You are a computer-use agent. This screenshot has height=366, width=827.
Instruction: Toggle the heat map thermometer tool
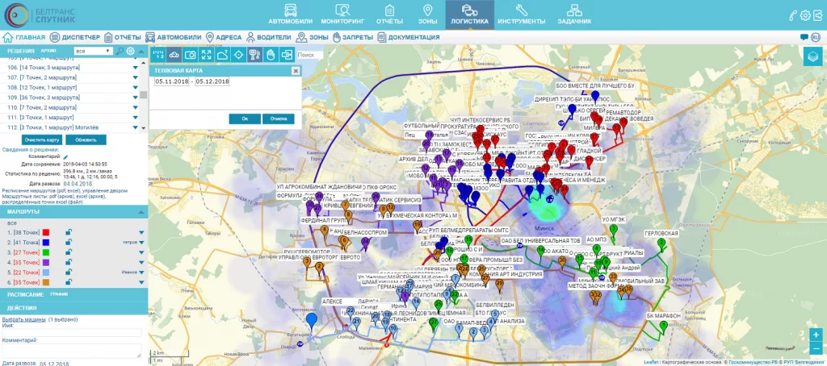coord(254,55)
